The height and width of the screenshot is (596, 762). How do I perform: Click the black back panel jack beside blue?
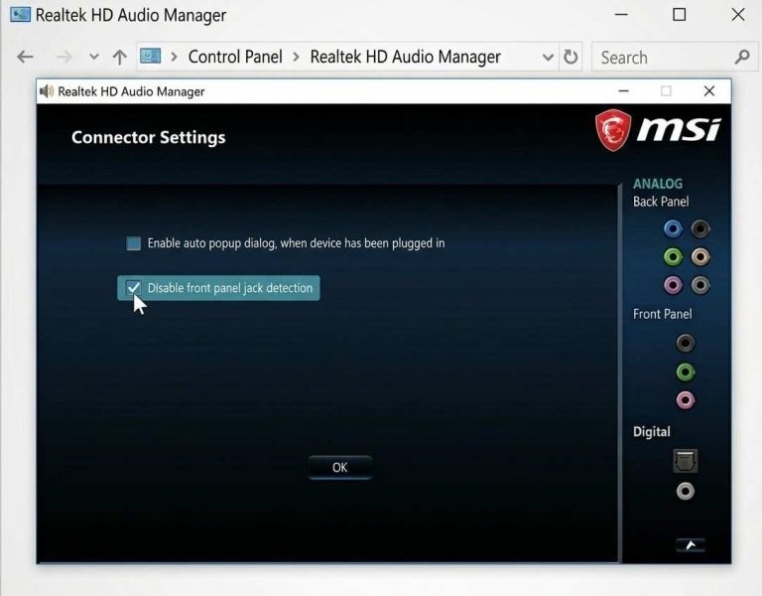[700, 228]
